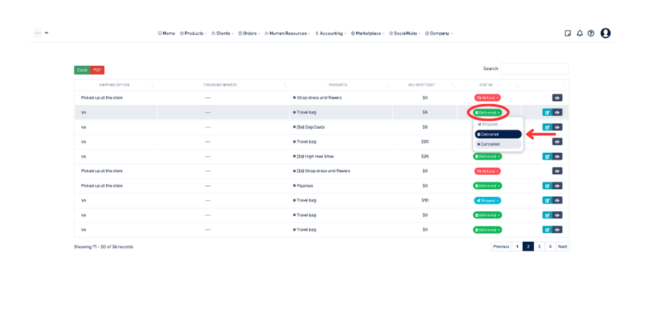This screenshot has height=325, width=651.
Task: Click eye icon on the last table row
Action: 557,230
